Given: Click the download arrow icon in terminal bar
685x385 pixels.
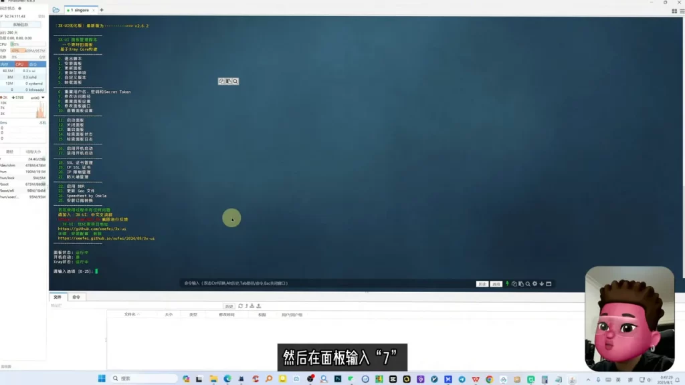Looking at the screenshot, I should (x=542, y=283).
